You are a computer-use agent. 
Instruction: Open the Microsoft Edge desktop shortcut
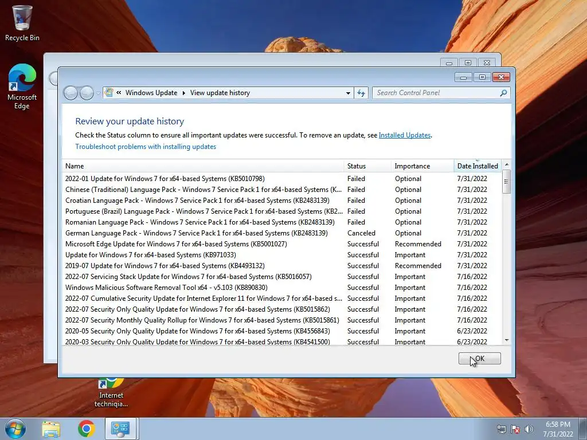22,87
